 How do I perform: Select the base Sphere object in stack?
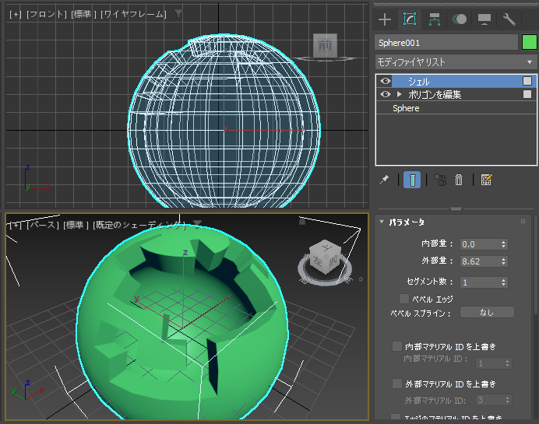click(456, 108)
